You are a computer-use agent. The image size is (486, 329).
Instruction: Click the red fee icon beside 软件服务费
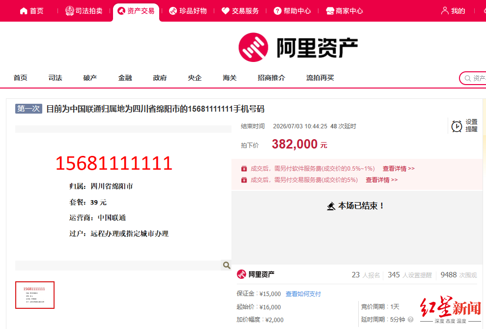(244, 169)
